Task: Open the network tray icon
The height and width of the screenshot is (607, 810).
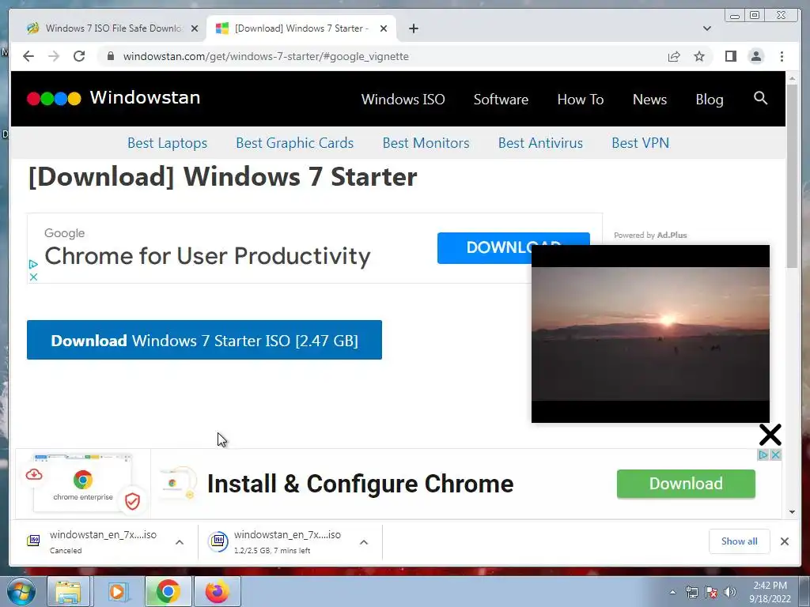Action: pyautogui.click(x=691, y=593)
